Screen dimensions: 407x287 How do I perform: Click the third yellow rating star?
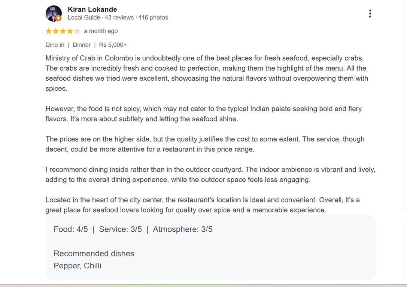coord(63,31)
